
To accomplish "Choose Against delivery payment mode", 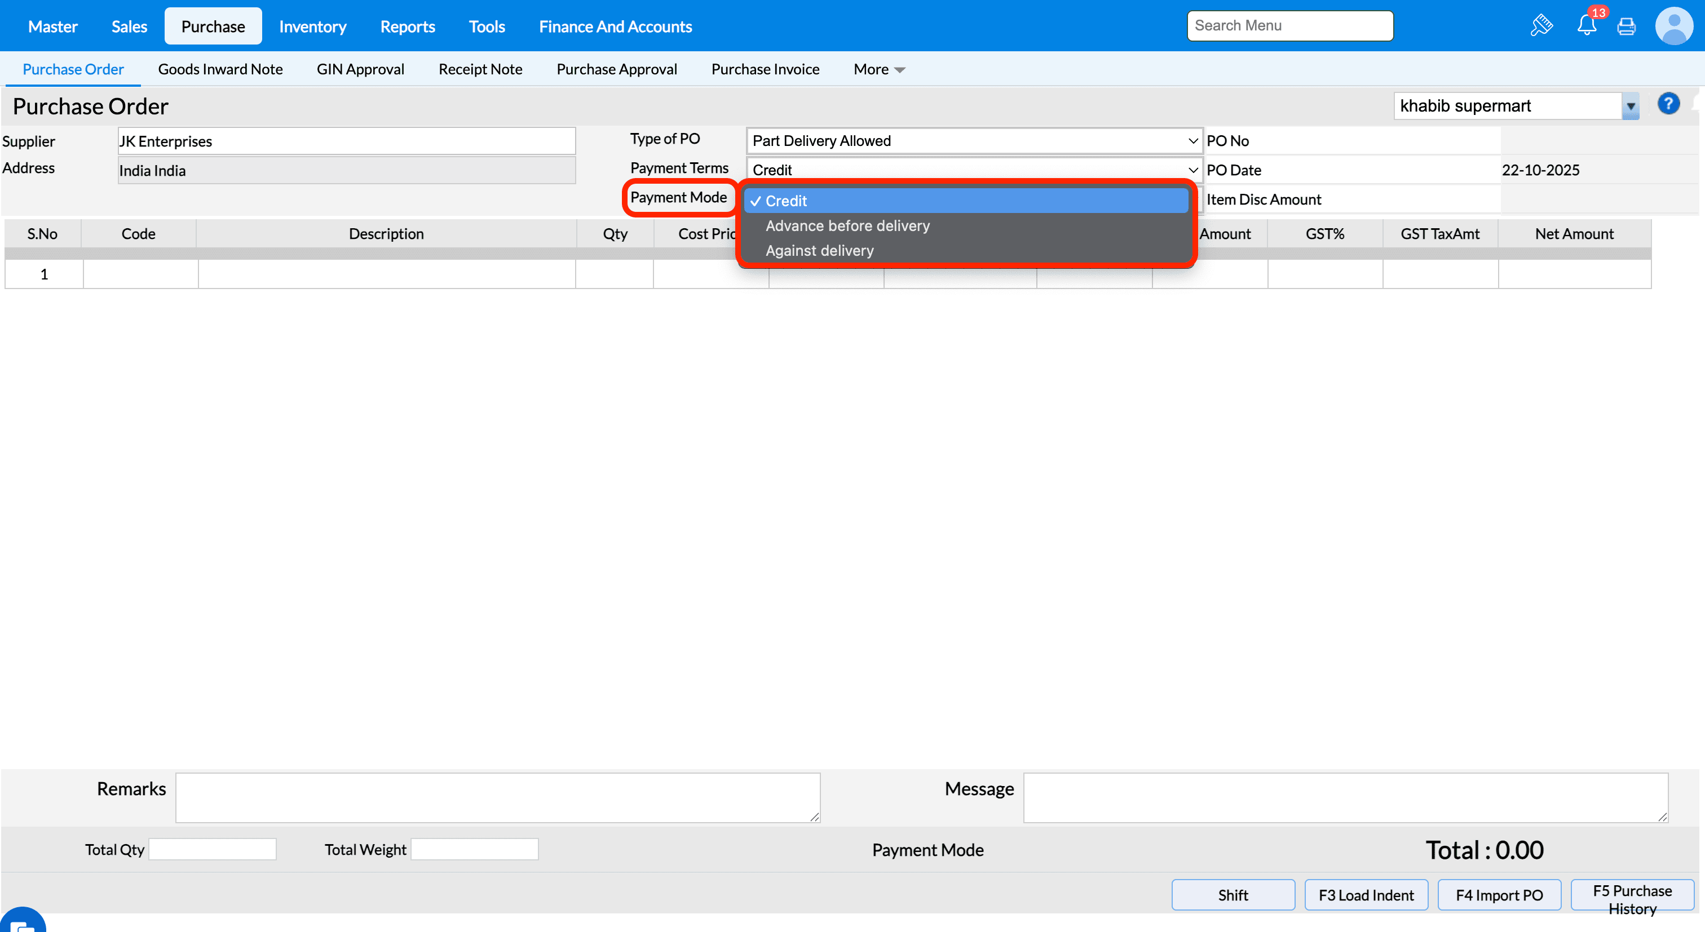I will [x=819, y=251].
